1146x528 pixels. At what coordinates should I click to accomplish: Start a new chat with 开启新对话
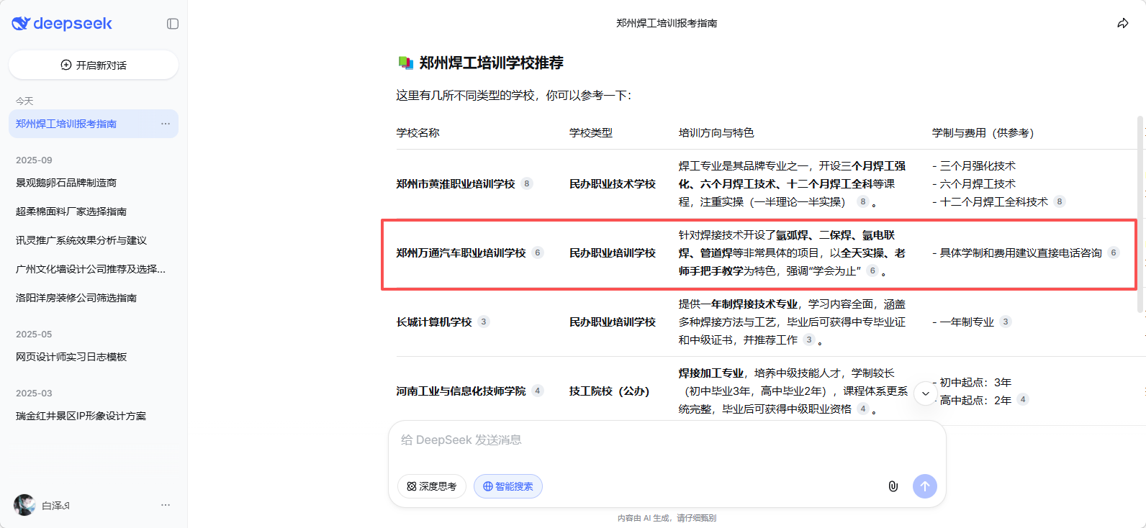coord(94,65)
